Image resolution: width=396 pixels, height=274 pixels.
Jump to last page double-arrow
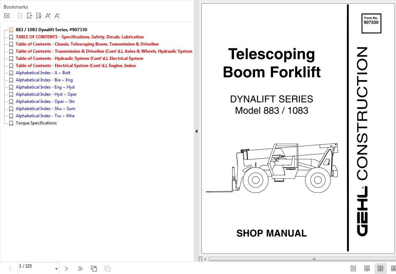(80, 268)
